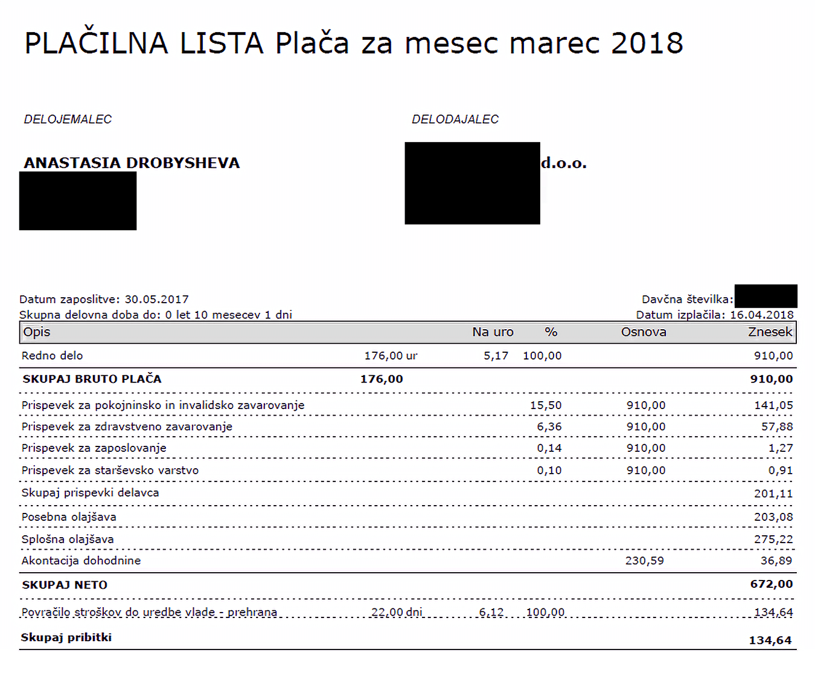Select 'Datum zaposlitve: 30.05.2017' line
Viewport: 815px width, 699px height.
(104, 299)
